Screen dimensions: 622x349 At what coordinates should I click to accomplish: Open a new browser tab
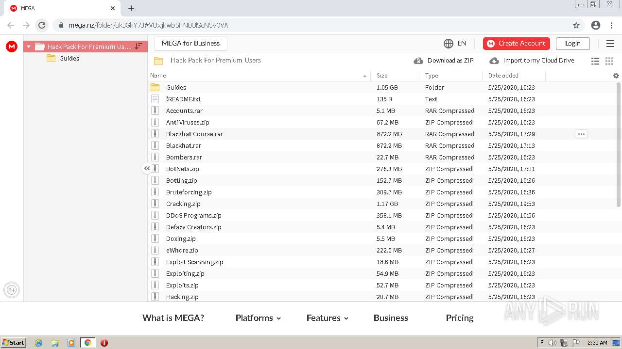click(131, 8)
